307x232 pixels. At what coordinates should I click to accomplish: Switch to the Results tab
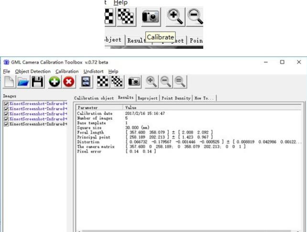[x=126, y=98]
